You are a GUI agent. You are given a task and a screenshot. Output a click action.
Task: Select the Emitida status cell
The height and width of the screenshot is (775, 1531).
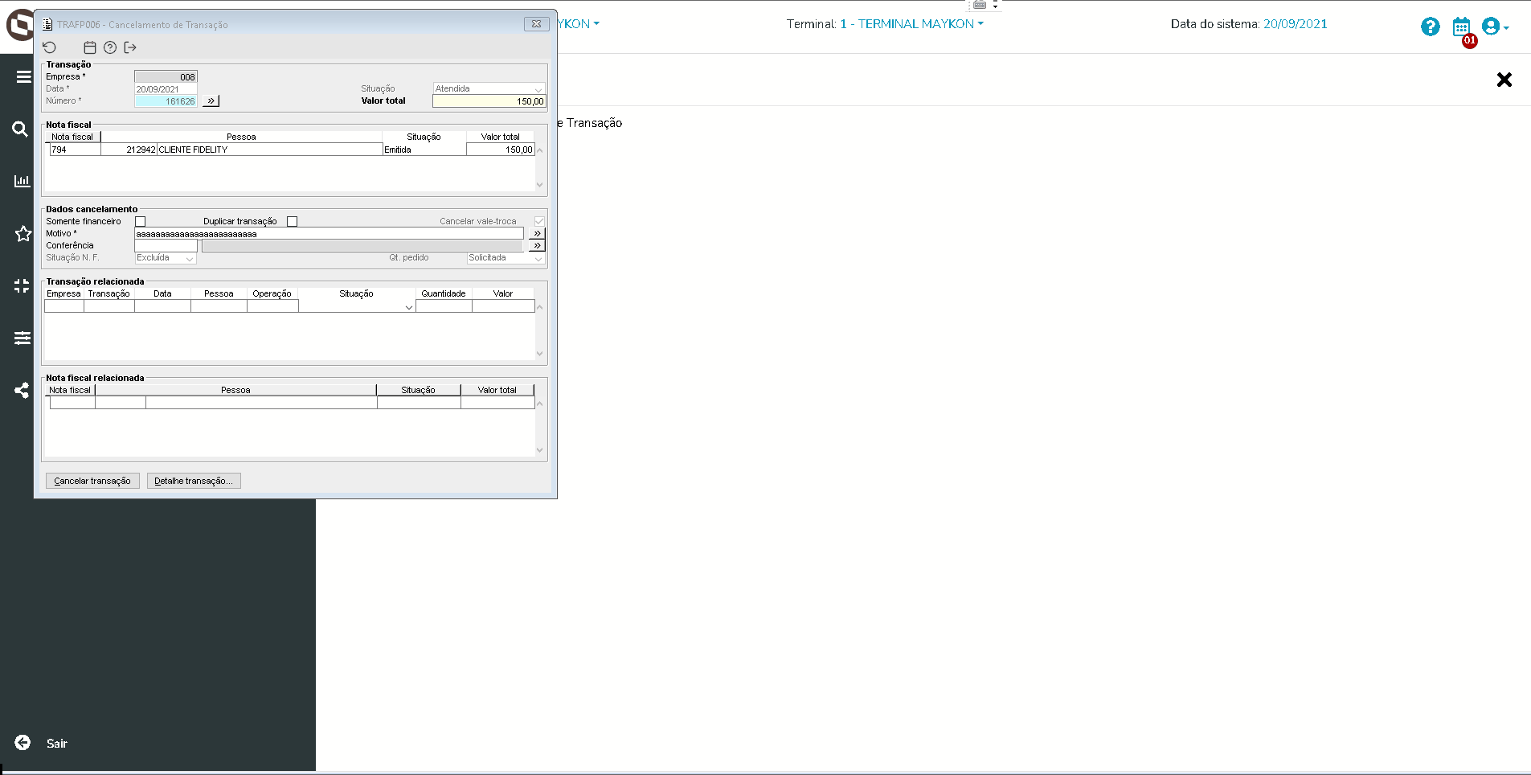424,150
